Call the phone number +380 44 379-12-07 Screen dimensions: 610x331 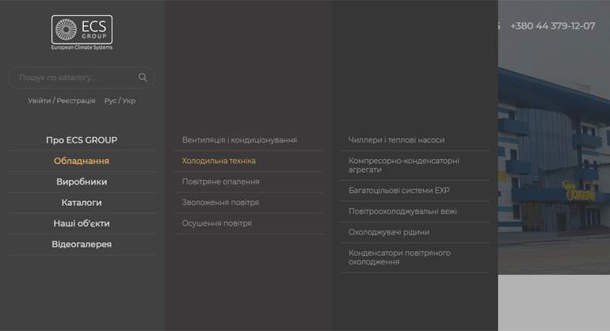coord(552,26)
